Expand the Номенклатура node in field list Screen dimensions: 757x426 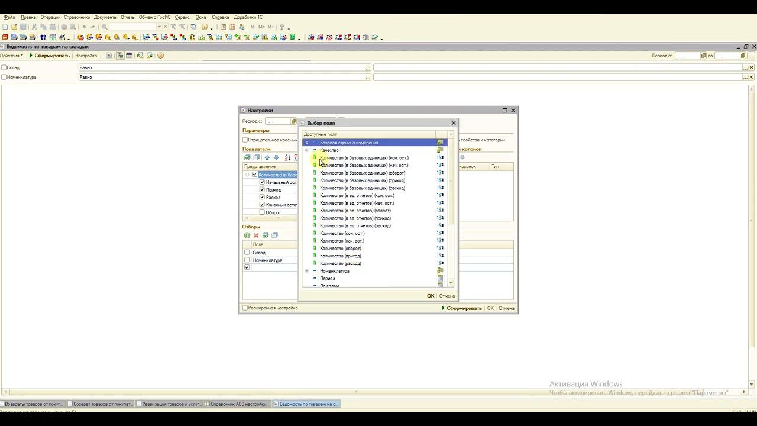[307, 271]
